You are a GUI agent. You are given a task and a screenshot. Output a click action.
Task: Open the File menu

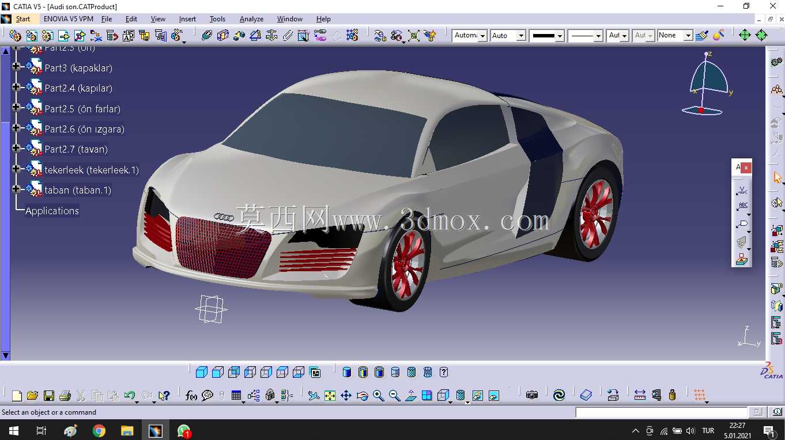[x=107, y=19]
